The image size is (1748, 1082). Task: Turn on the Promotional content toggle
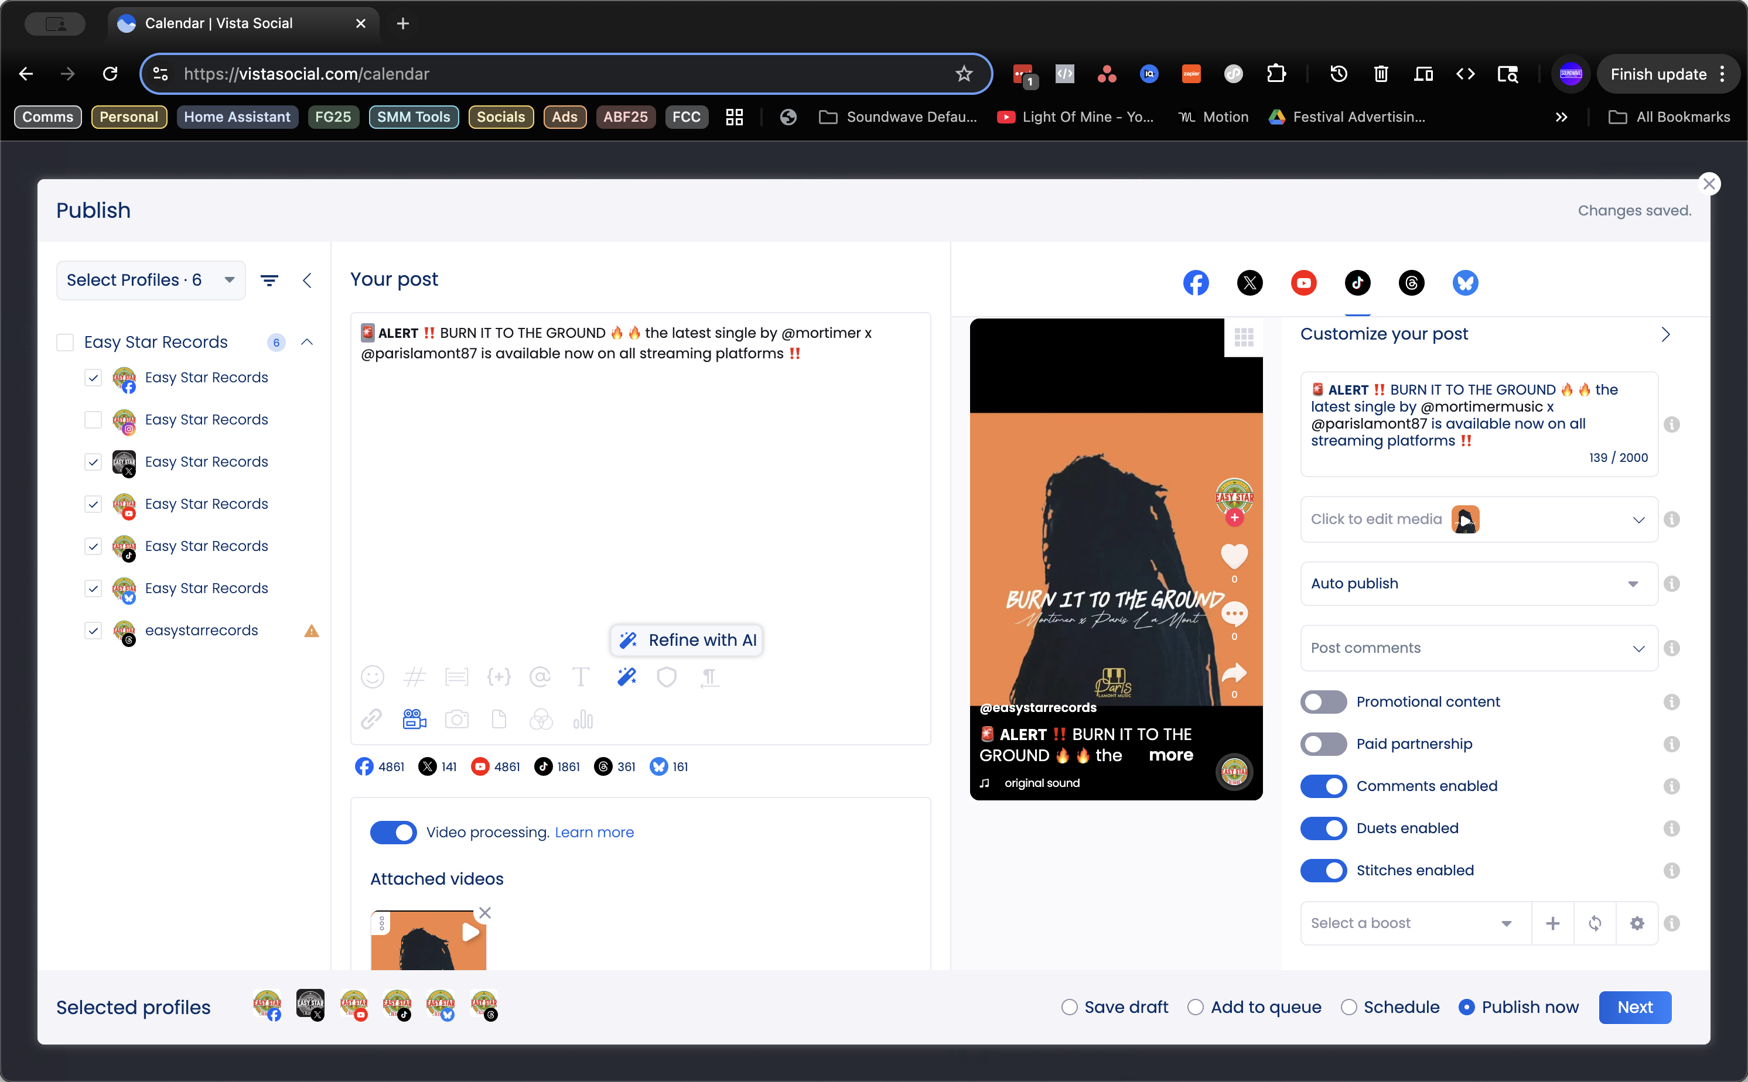(x=1323, y=702)
